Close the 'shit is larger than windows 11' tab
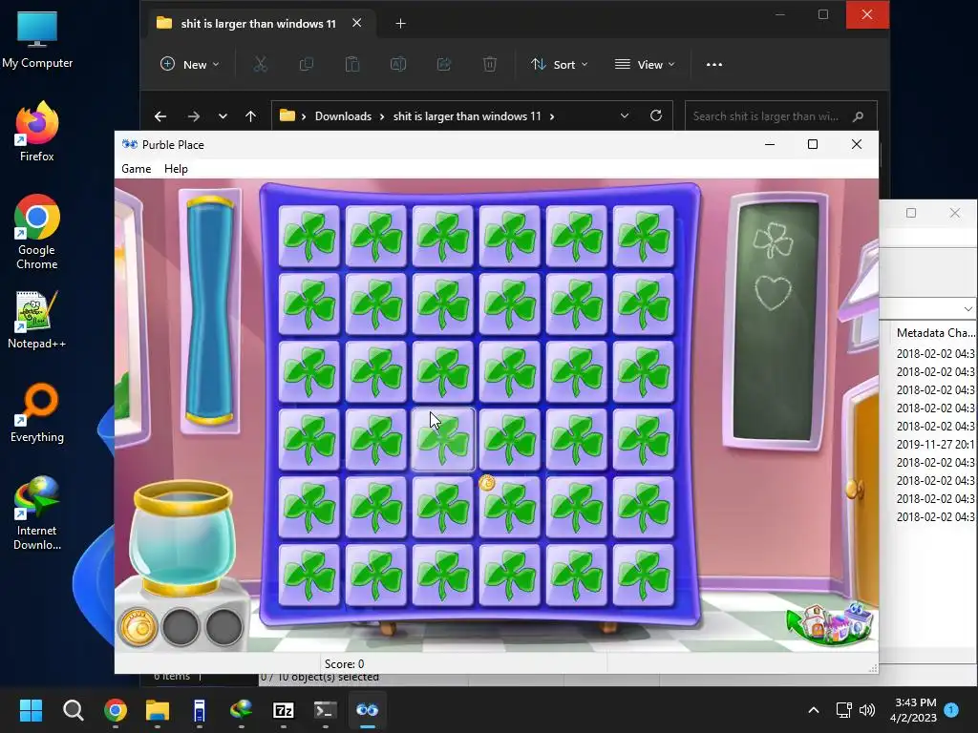 tap(357, 23)
